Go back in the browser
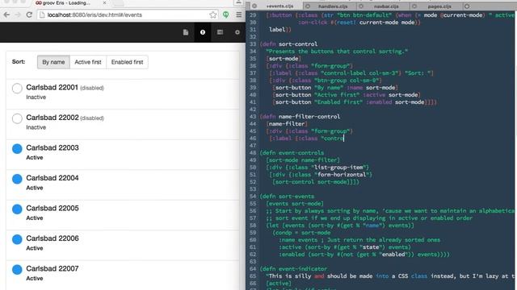This screenshot has height=290, width=517. (6, 14)
